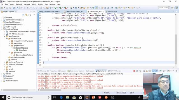The height and width of the screenshot is (100, 179).
Task: Toggle Show Console on Standard Out change
Action: pos(154,71)
